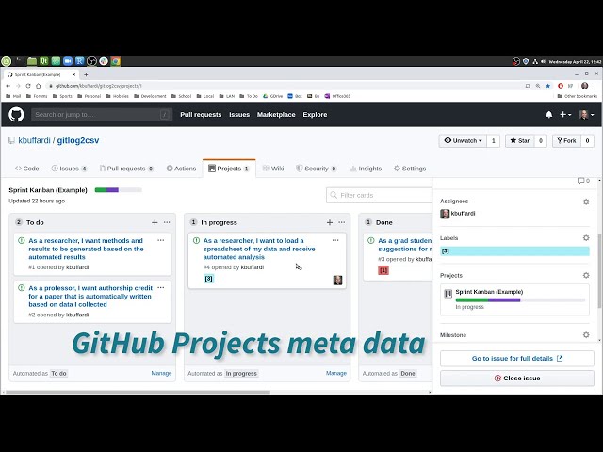Click the Filter cards search field
603x452 pixels.
[380, 195]
